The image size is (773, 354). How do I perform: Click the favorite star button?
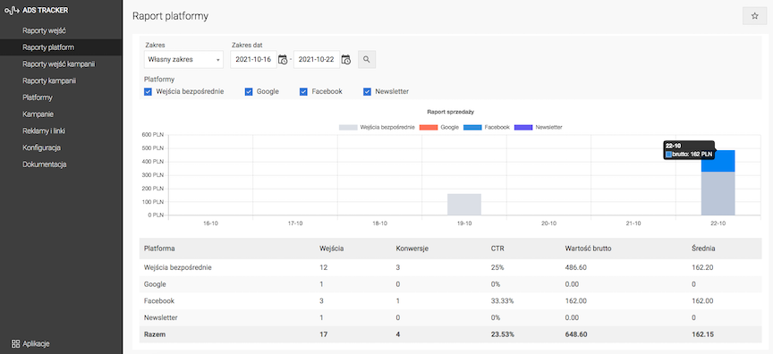[x=755, y=16]
